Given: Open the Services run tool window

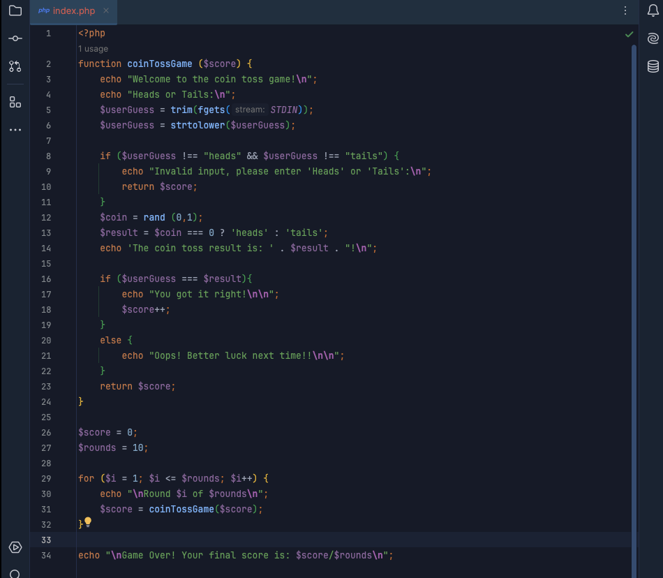Looking at the screenshot, I should tap(15, 547).
